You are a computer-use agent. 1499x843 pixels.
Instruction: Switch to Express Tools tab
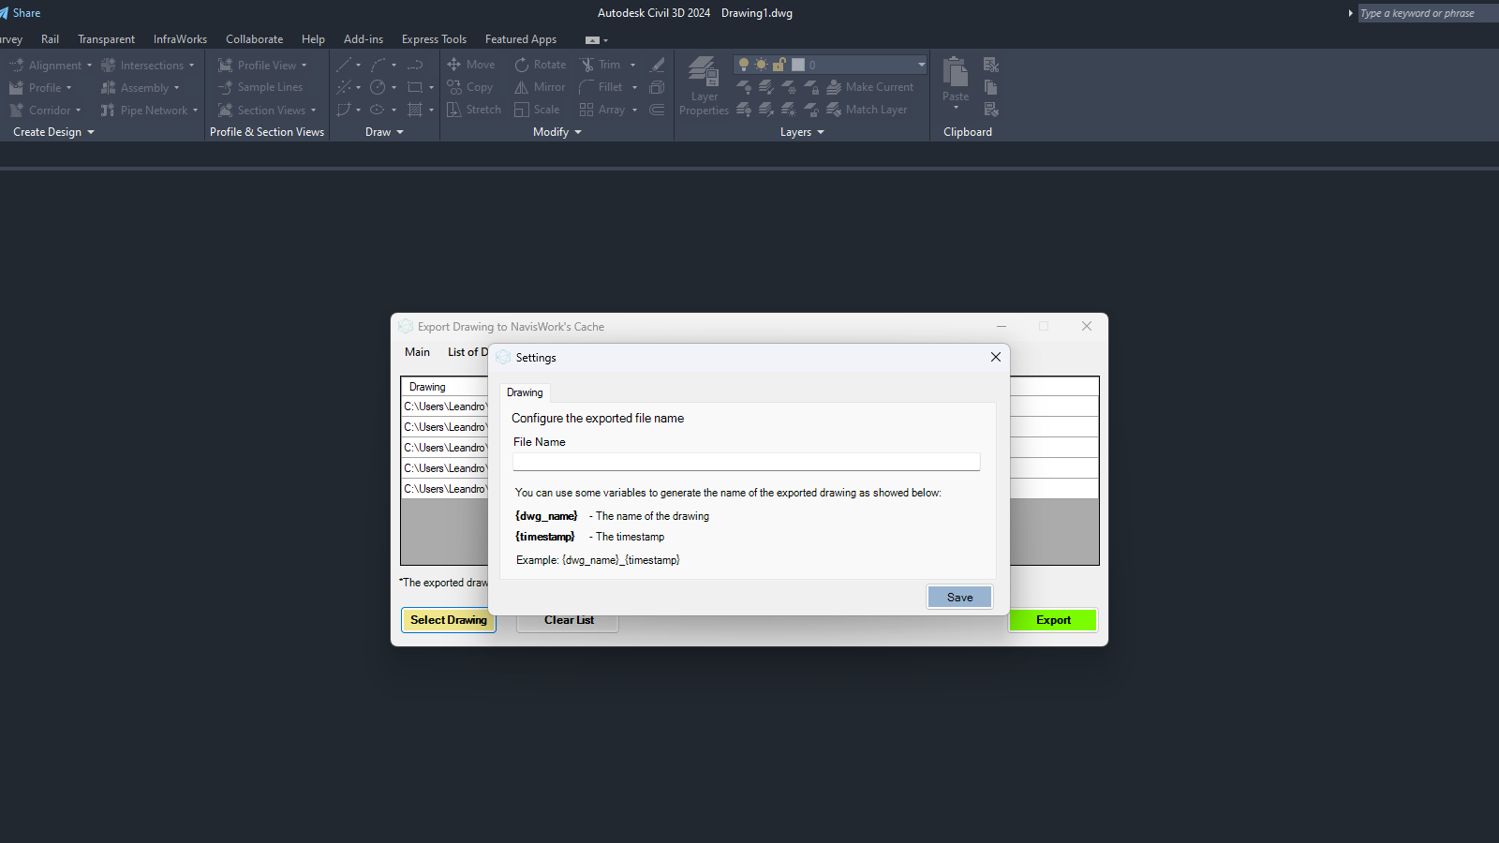[434, 39]
